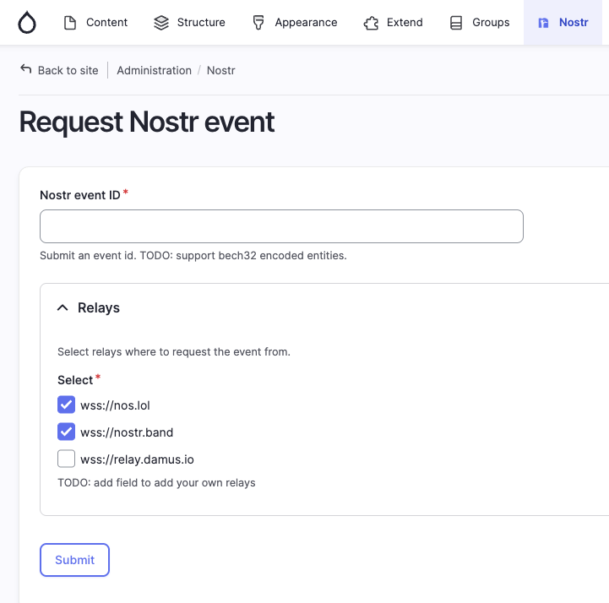The height and width of the screenshot is (603, 609).
Task: Click the Drupal drop logo icon
Action: coord(27,23)
